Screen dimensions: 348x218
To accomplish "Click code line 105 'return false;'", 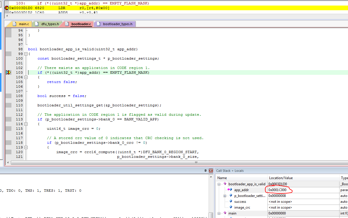I will [62, 82].
